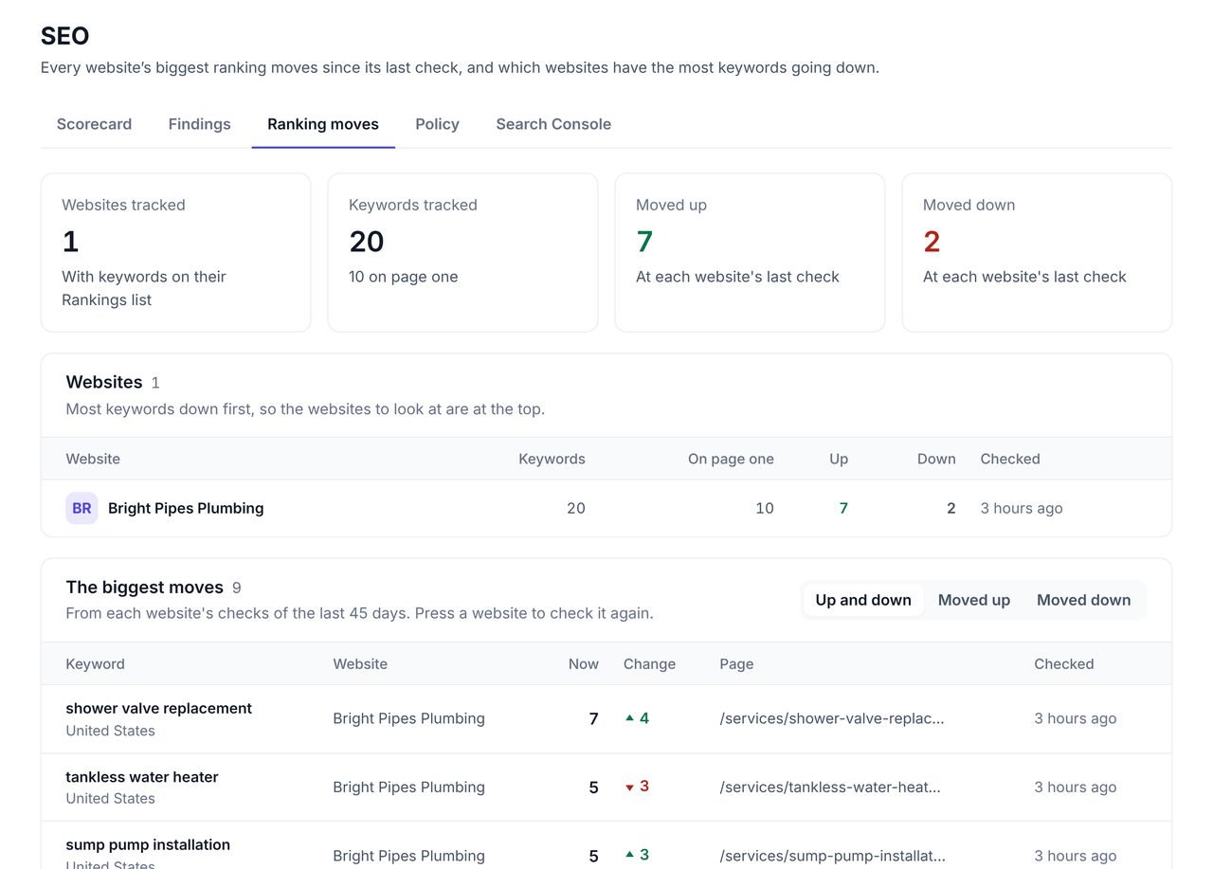Click the Checked header in Websites table
The image size is (1213, 869).
pos(1010,459)
